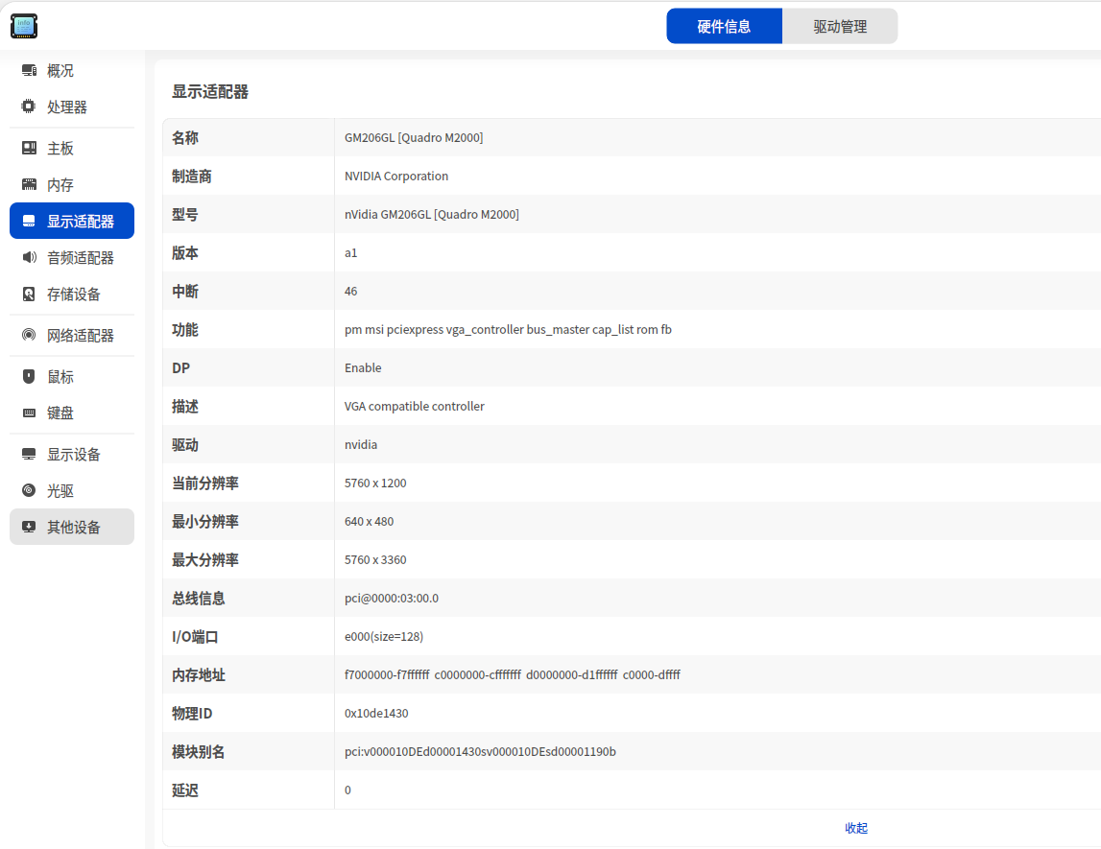Viewport: 1101px width, 849px height.
Task: Select the 网络适配器 network icon
Action: click(29, 336)
